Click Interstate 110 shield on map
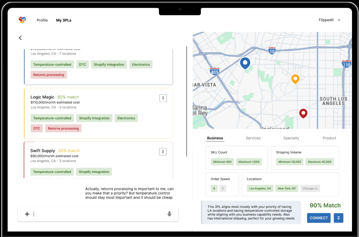Screen dimensions: 359x237 (x=347, y=64)
